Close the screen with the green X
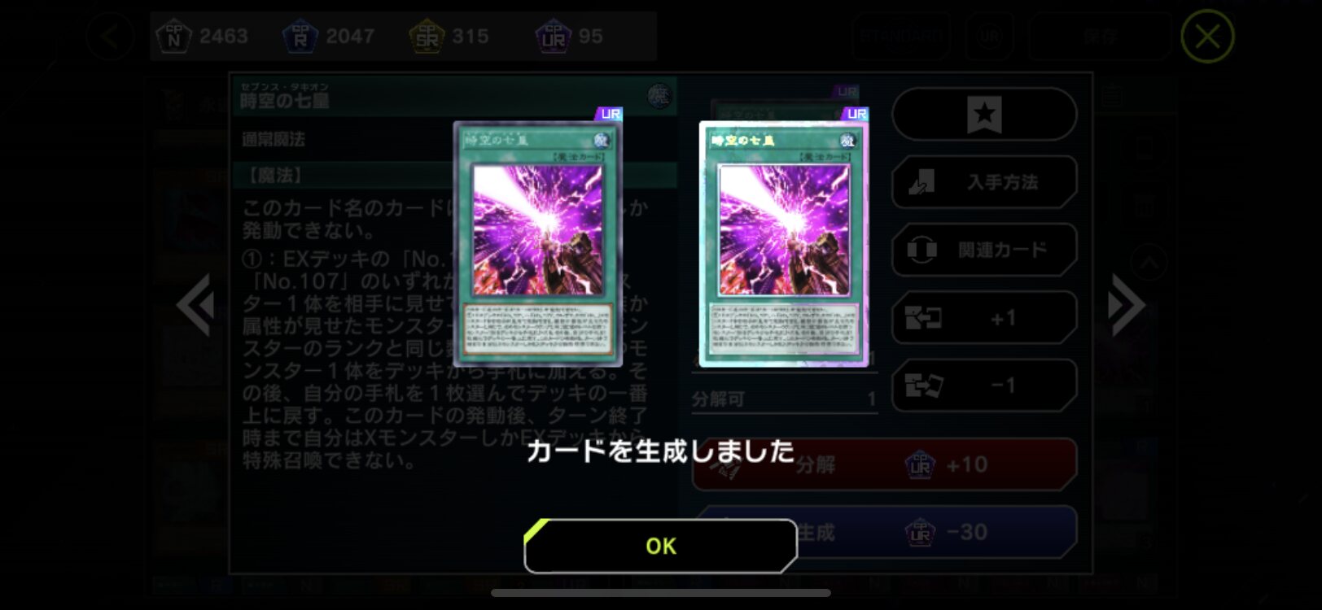This screenshot has height=610, width=1322. click(1207, 36)
